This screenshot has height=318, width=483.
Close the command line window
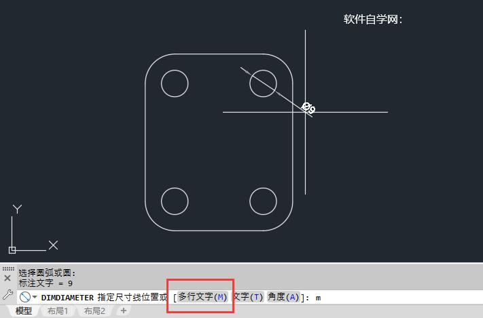7,278
